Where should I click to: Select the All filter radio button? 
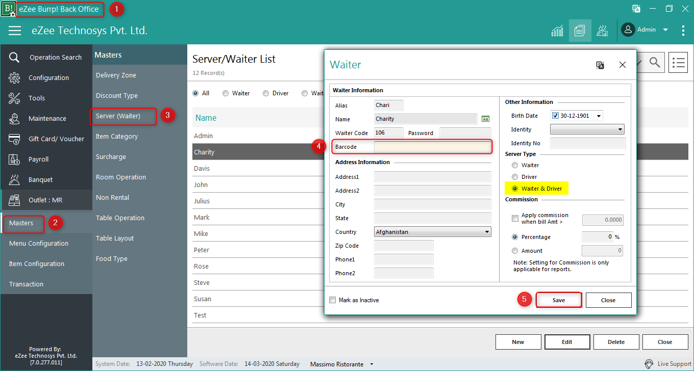tap(195, 93)
